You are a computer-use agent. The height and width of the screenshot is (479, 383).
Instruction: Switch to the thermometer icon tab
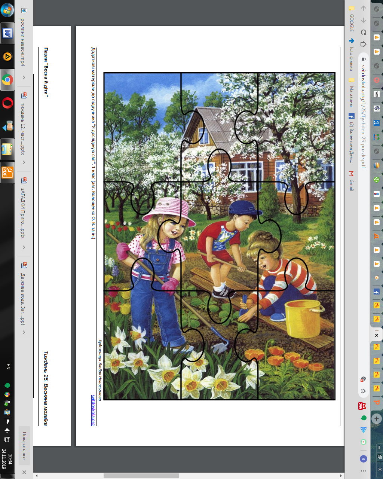coord(377,194)
